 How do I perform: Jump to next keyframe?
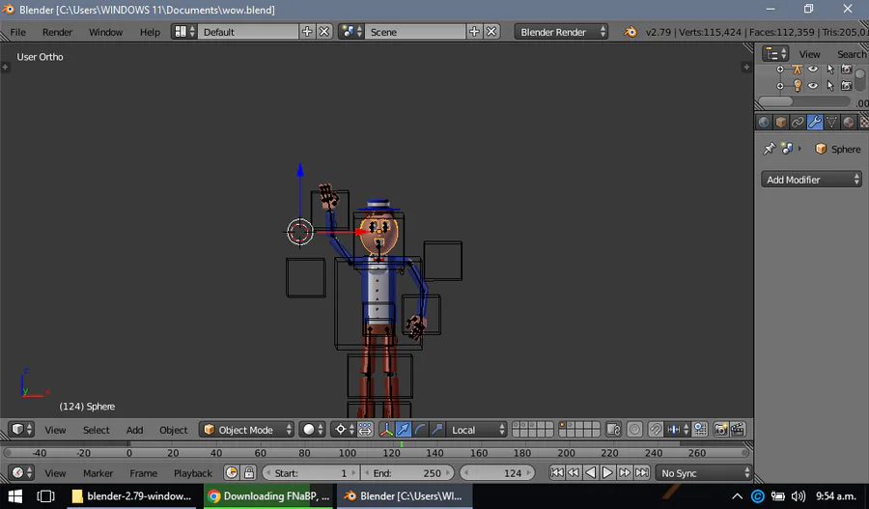625,473
